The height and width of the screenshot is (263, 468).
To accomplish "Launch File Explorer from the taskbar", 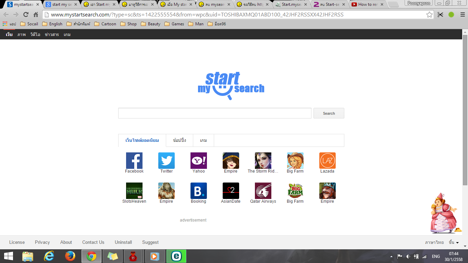I will pyautogui.click(x=28, y=256).
